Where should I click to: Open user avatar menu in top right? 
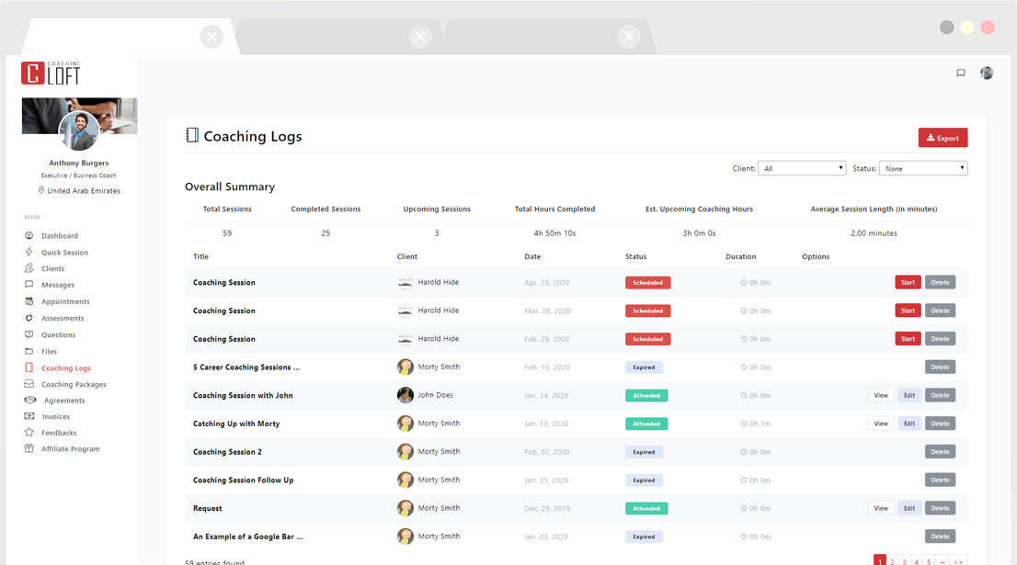tap(987, 73)
